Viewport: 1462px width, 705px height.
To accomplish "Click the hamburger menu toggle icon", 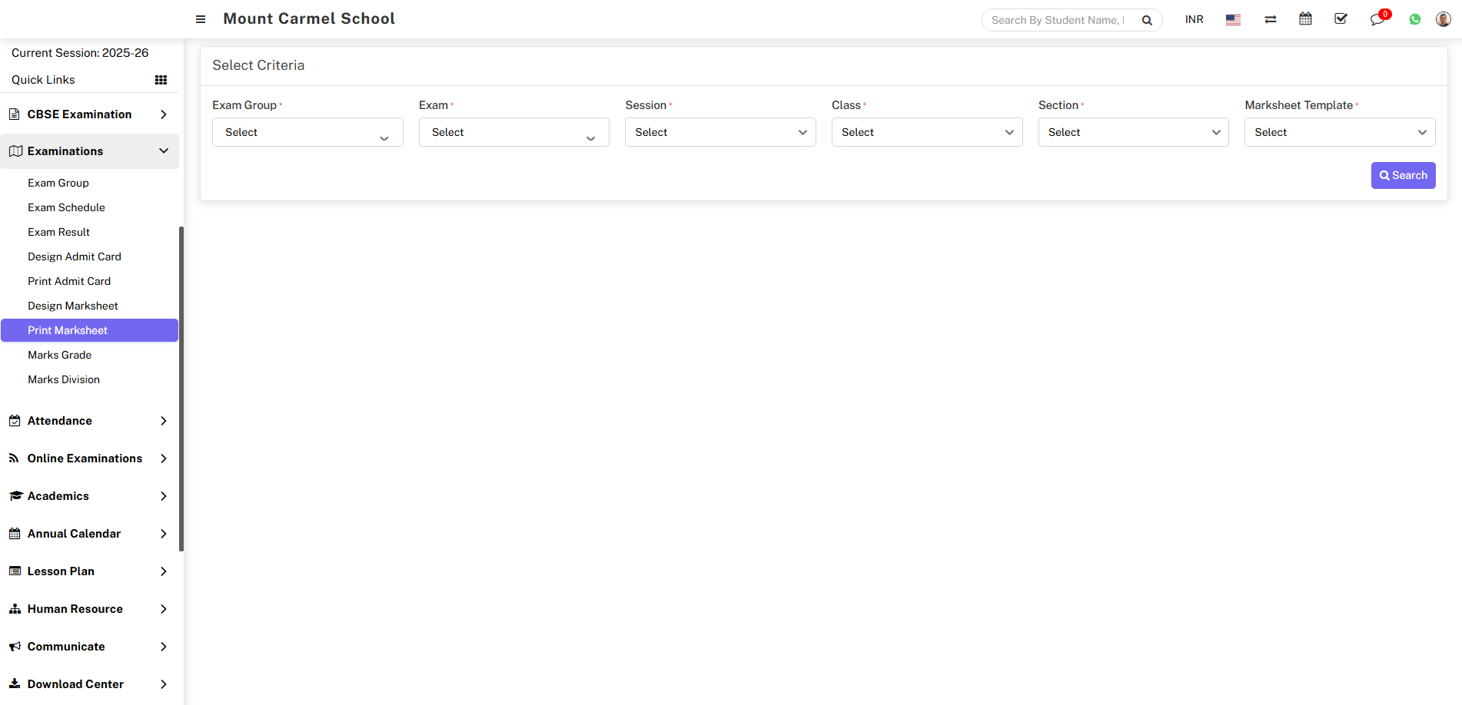I will point(201,19).
